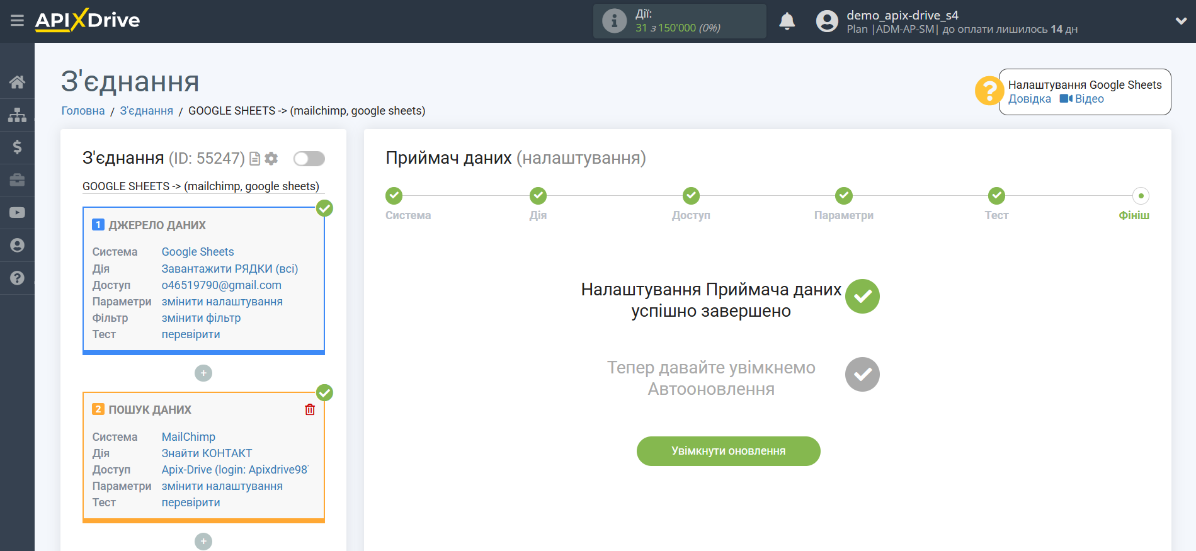Click the ApiX-Drive logo
The image size is (1196, 551).
click(88, 20)
